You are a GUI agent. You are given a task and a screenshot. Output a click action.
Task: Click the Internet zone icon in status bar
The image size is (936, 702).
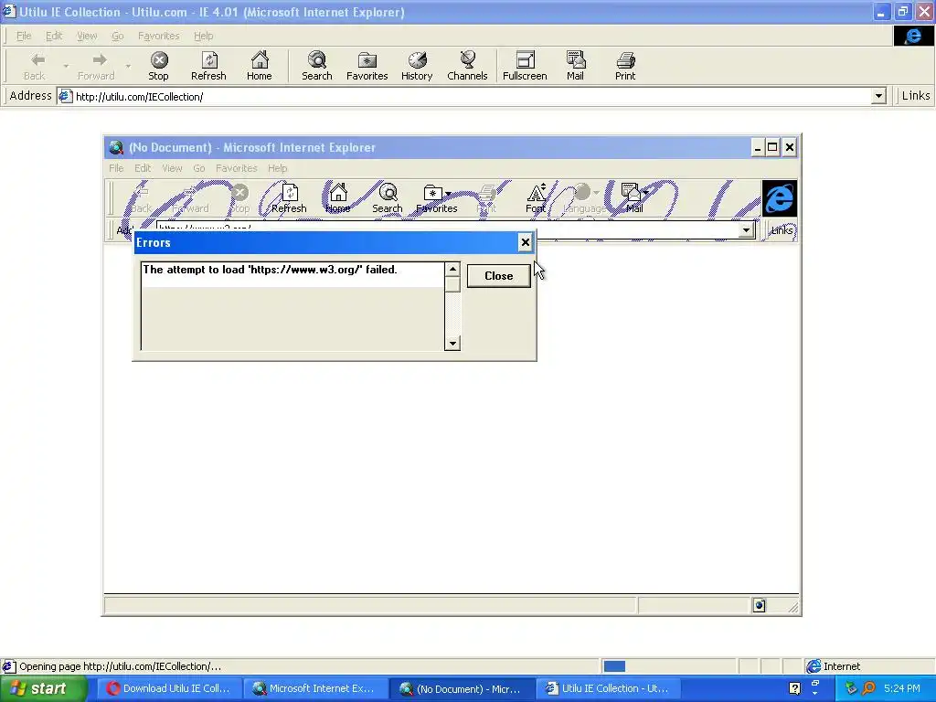813,666
